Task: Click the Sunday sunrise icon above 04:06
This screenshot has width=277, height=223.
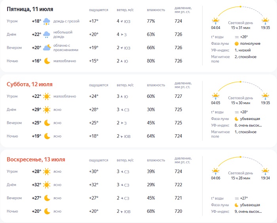Action: pos(216,171)
